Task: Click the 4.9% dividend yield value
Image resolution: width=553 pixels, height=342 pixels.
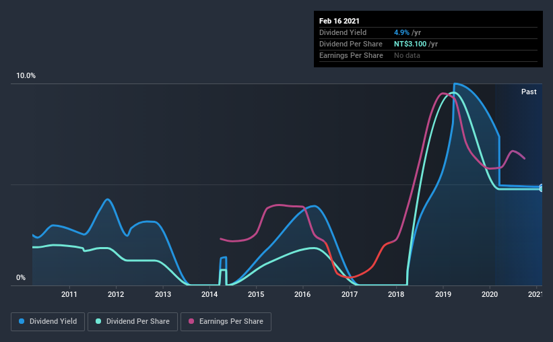Action: pos(401,32)
